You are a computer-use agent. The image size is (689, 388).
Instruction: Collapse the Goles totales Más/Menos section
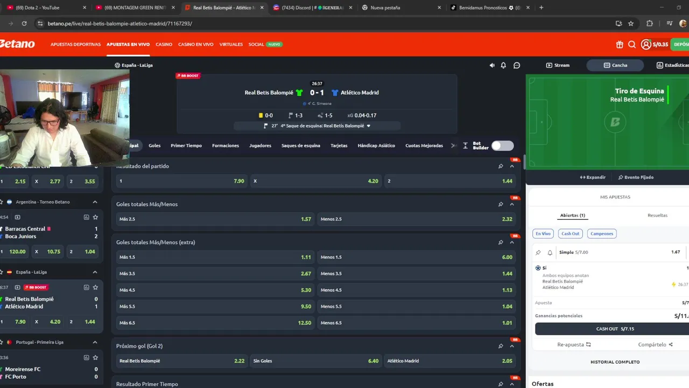(512, 204)
